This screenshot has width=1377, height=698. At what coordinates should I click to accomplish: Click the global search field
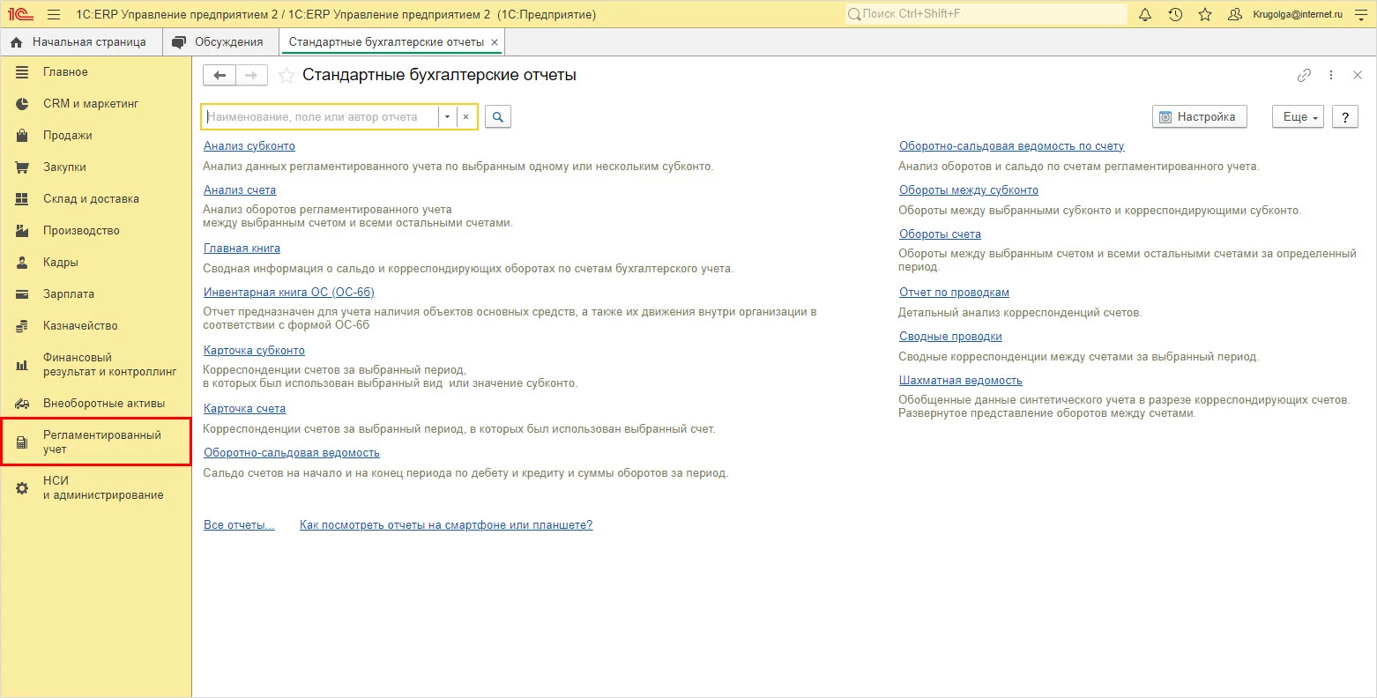tap(986, 14)
